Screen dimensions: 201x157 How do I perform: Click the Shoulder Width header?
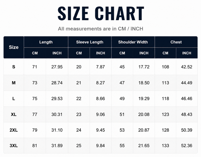(x=133, y=42)
